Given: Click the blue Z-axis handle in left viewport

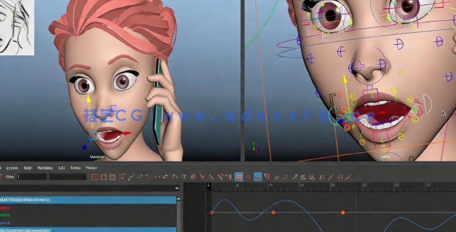Looking at the screenshot, I should [85, 148].
